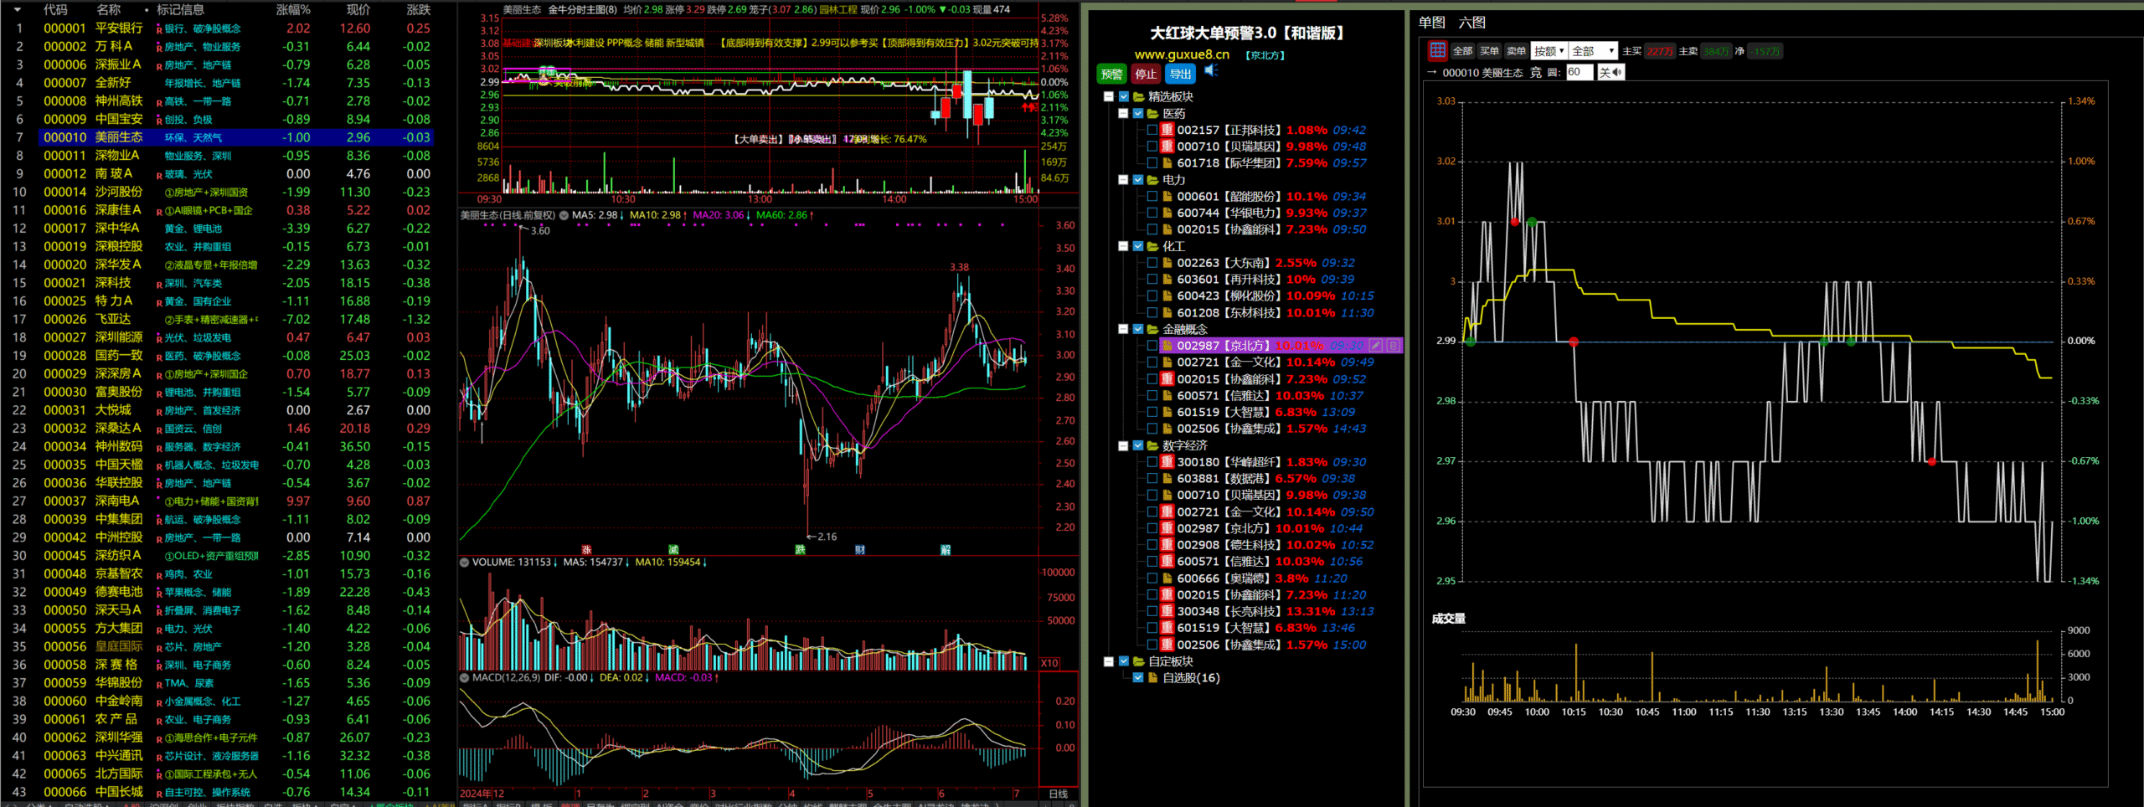Uncheck the 精选板块 checkbox
The image size is (2144, 807).
pos(1124,97)
